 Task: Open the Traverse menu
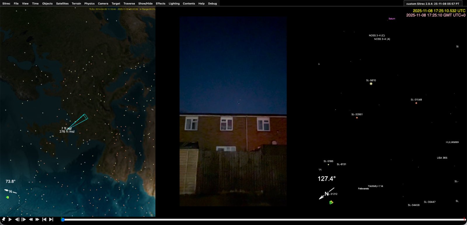click(129, 3)
